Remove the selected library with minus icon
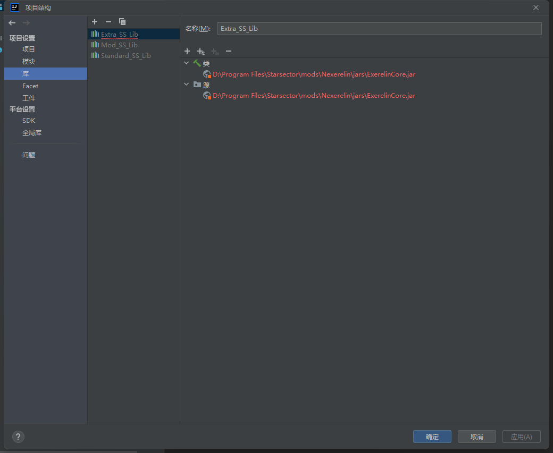This screenshot has height=453, width=553. tap(108, 22)
